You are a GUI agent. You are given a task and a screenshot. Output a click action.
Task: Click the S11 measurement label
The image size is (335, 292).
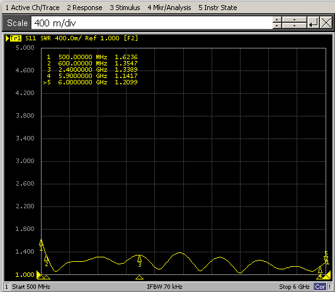[31, 38]
